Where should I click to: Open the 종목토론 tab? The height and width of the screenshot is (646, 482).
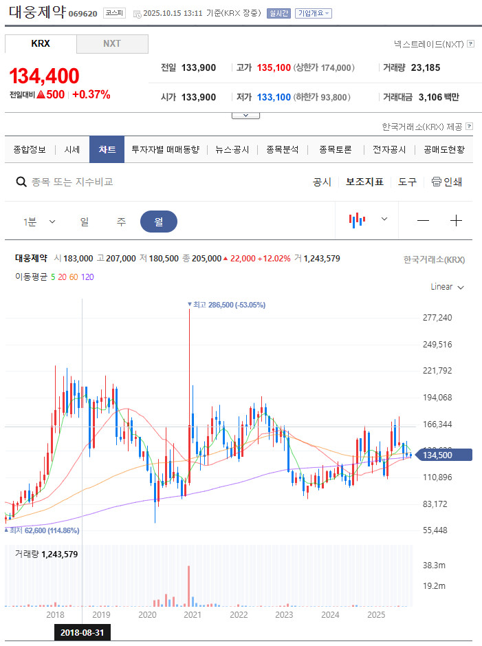pos(336,149)
